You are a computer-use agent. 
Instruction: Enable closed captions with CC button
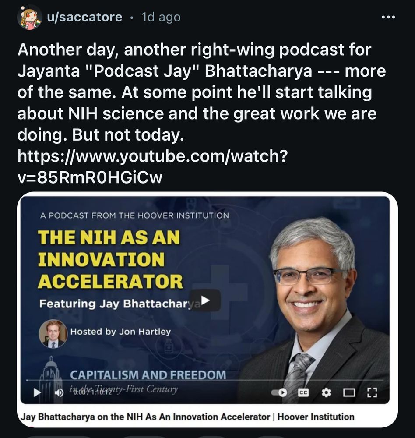[303, 392]
